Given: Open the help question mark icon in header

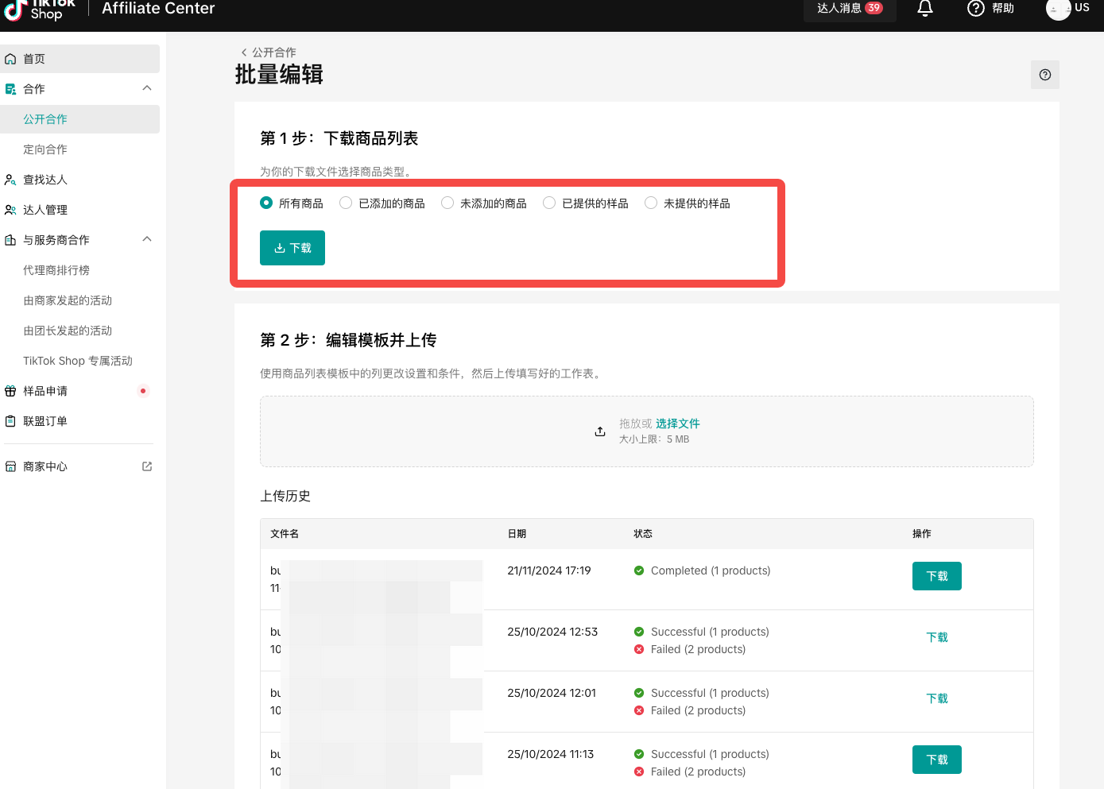Looking at the screenshot, I should [975, 8].
